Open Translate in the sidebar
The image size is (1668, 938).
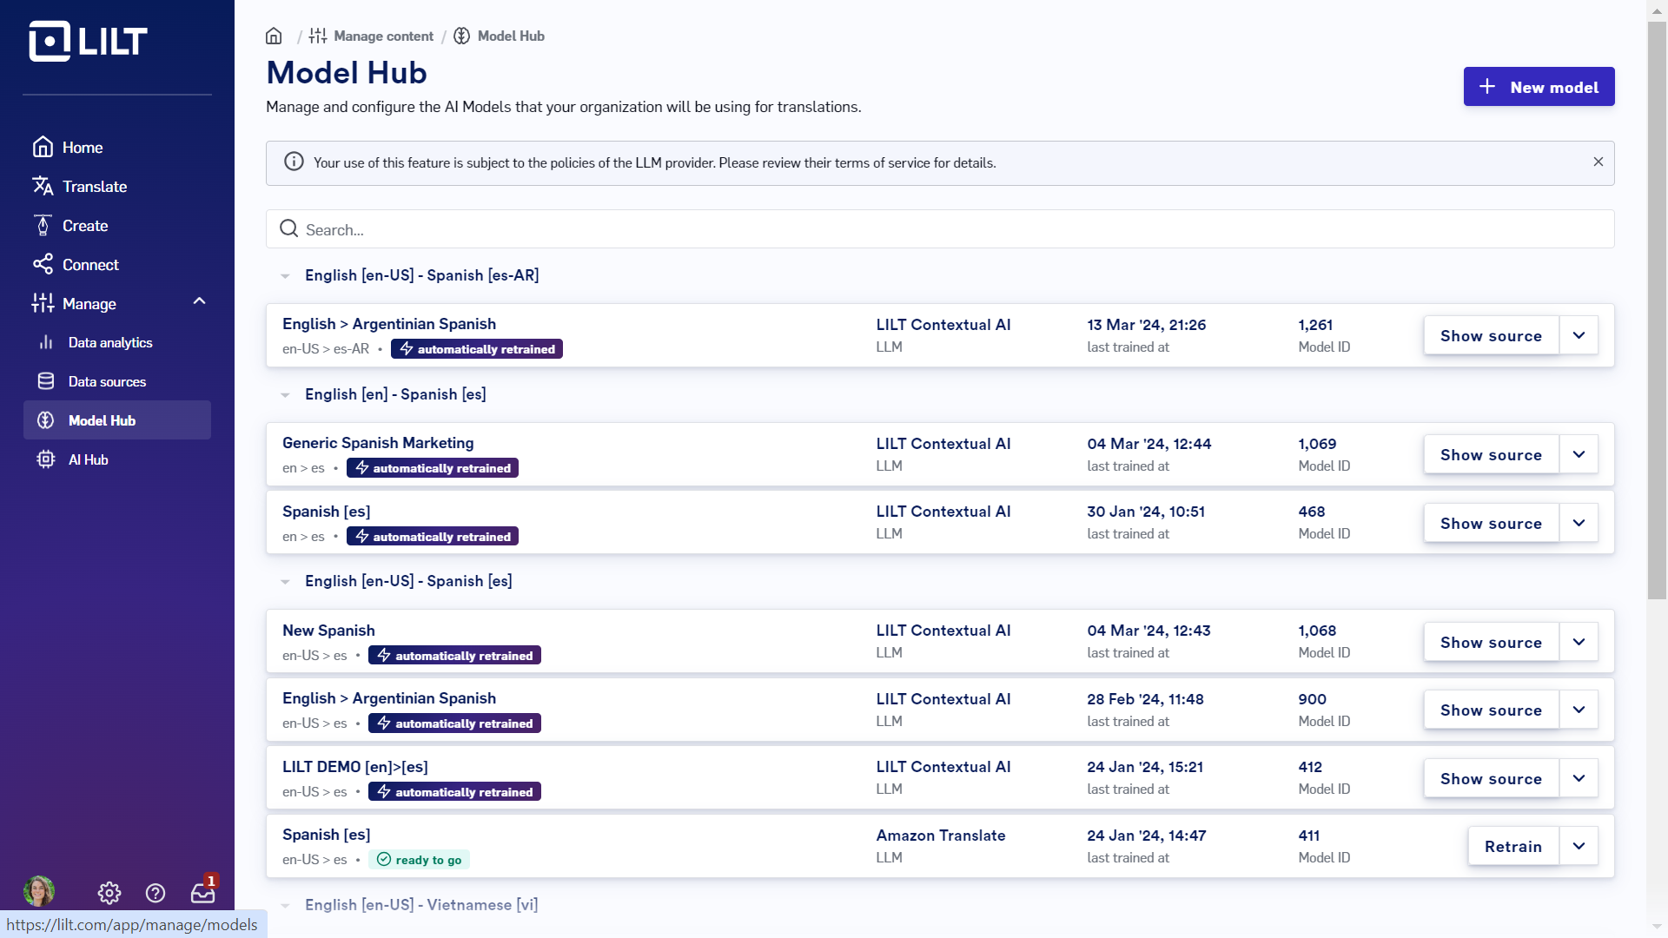point(80,187)
